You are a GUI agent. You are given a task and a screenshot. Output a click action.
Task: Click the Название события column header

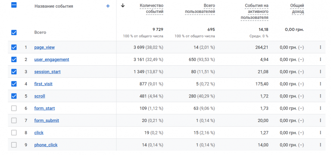(x=54, y=6)
